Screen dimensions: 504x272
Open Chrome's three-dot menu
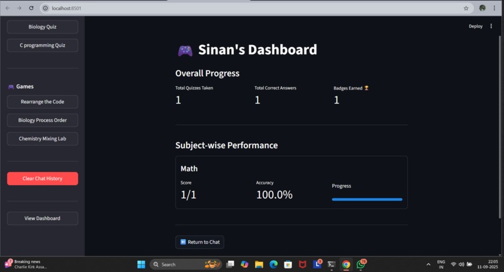[495, 8]
